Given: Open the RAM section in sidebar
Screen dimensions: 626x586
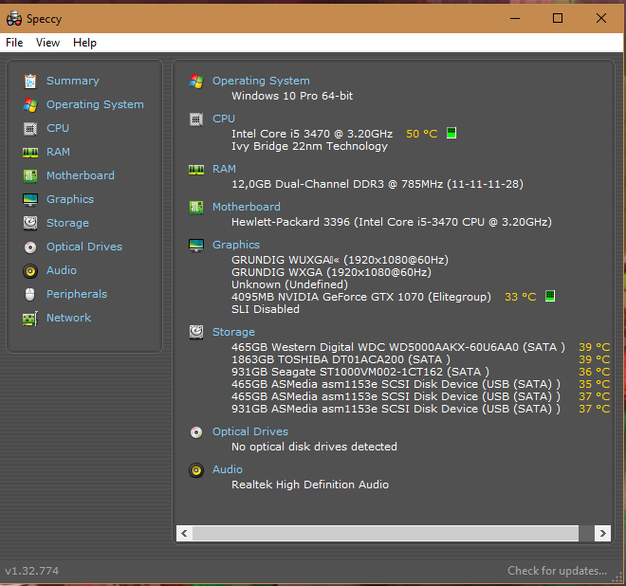Looking at the screenshot, I should [58, 152].
